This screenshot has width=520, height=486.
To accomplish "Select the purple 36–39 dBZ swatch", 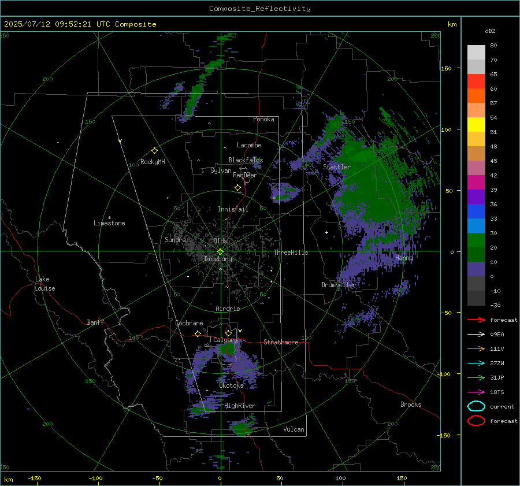I will tap(476, 196).
